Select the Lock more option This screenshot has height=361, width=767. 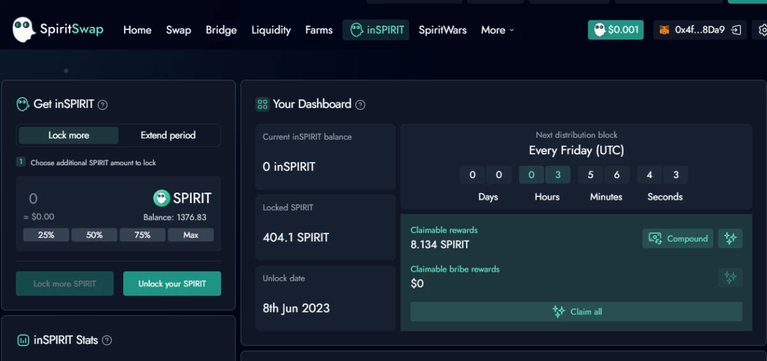[x=68, y=135]
